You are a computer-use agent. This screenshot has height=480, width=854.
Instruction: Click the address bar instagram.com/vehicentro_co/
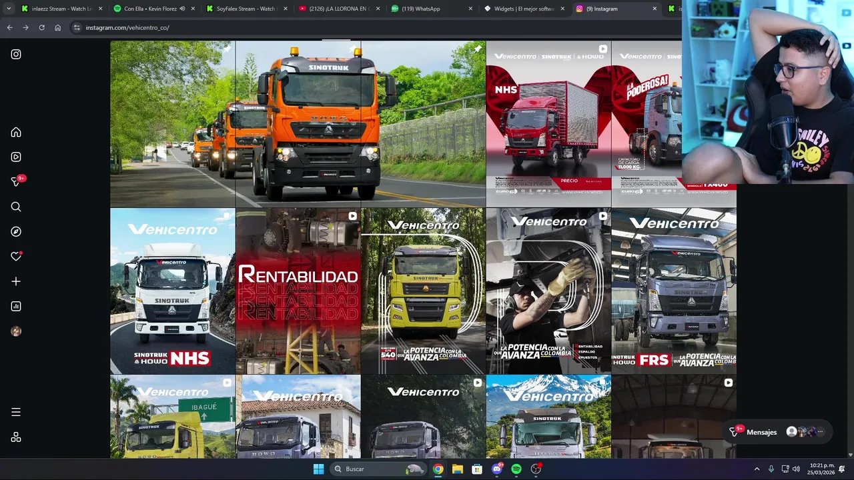pos(374,27)
